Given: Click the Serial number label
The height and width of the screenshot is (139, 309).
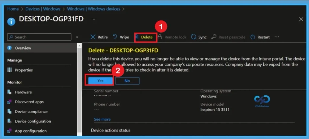Looking at the screenshot, I should (x=106, y=91).
